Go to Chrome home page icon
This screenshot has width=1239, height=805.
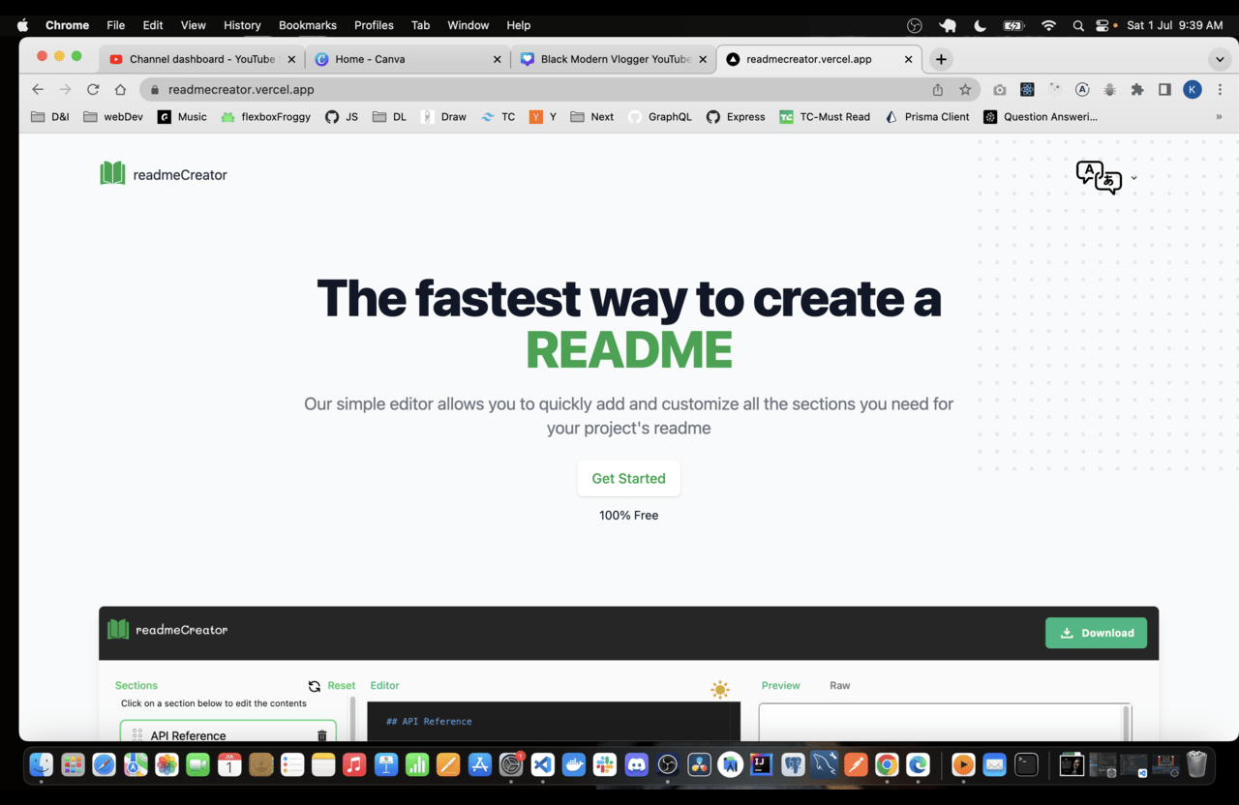click(120, 89)
